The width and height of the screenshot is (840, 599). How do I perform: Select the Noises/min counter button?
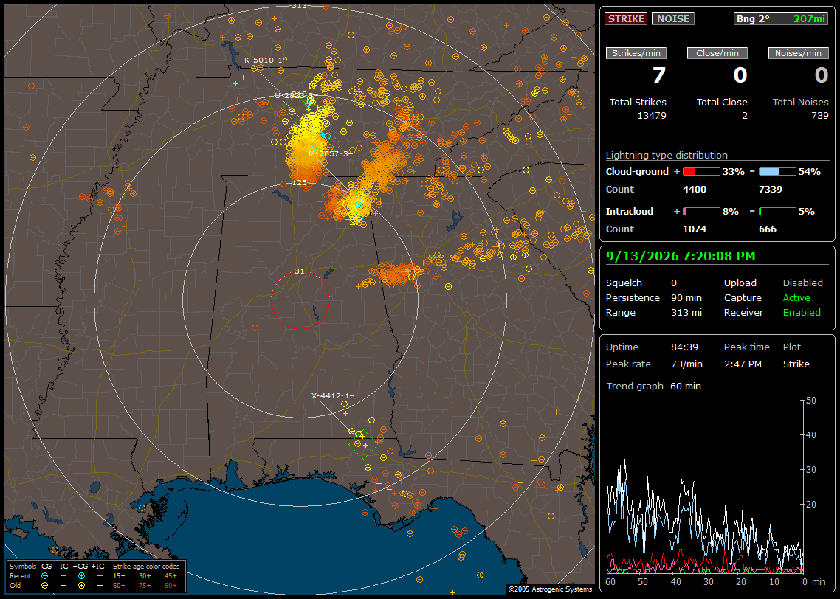798,53
